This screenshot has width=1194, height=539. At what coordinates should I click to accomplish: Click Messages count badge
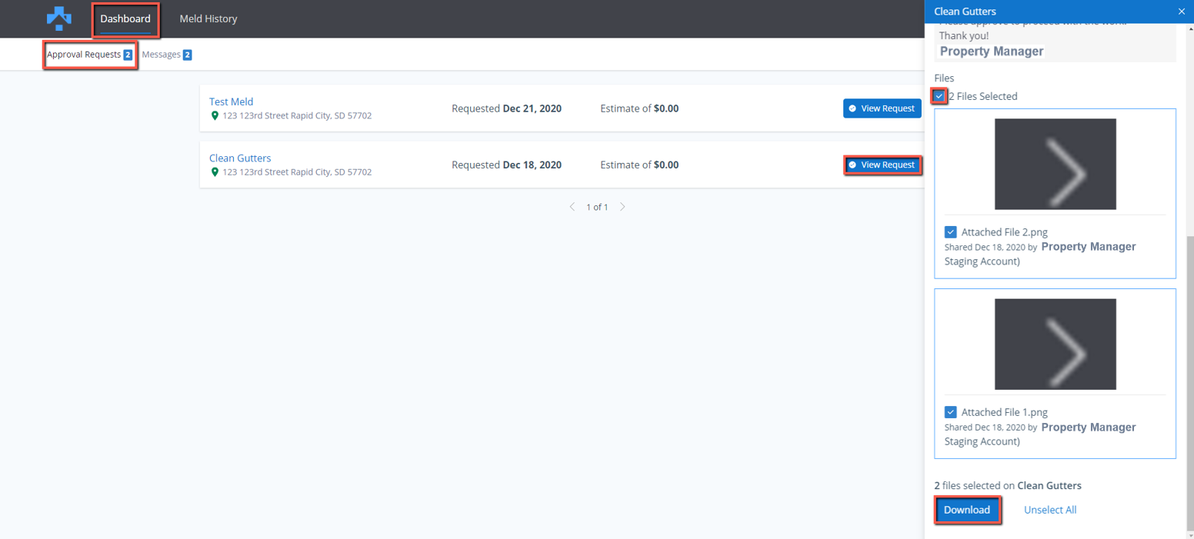187,55
